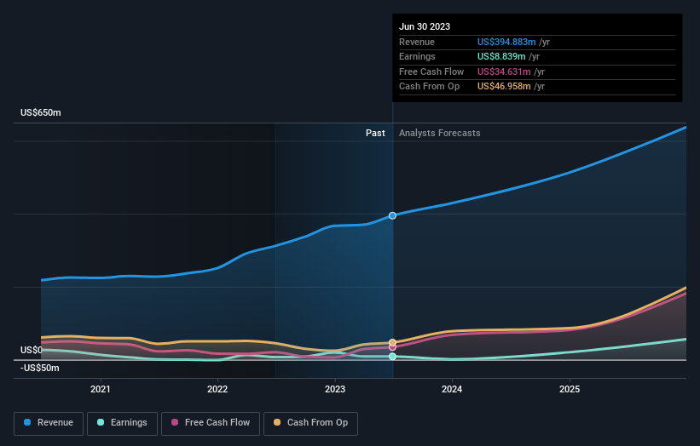The width and height of the screenshot is (700, 446).
Task: Click the Earnings row label in tooltip
Action: [x=417, y=56]
